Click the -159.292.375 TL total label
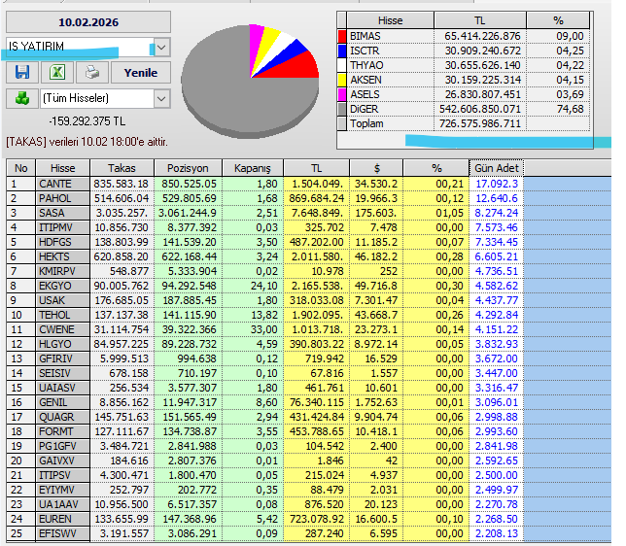 (87, 121)
